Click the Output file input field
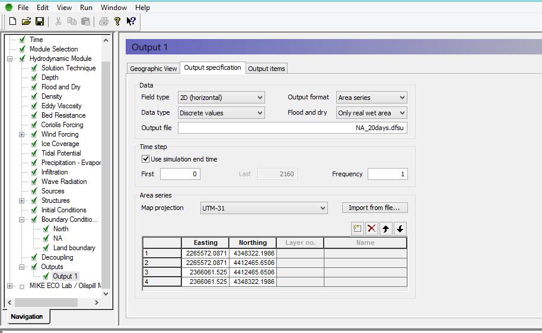Image resolution: width=542 pixels, height=333 pixels. pyautogui.click(x=292, y=128)
